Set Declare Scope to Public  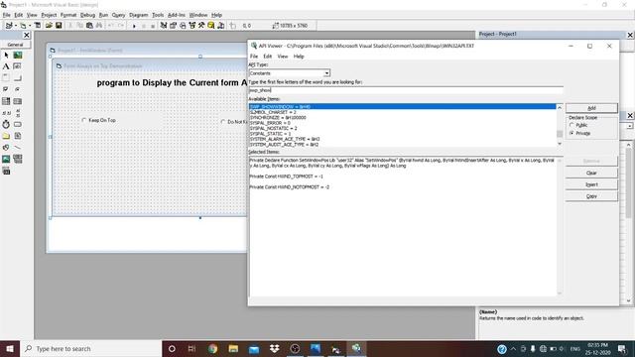[x=578, y=125]
